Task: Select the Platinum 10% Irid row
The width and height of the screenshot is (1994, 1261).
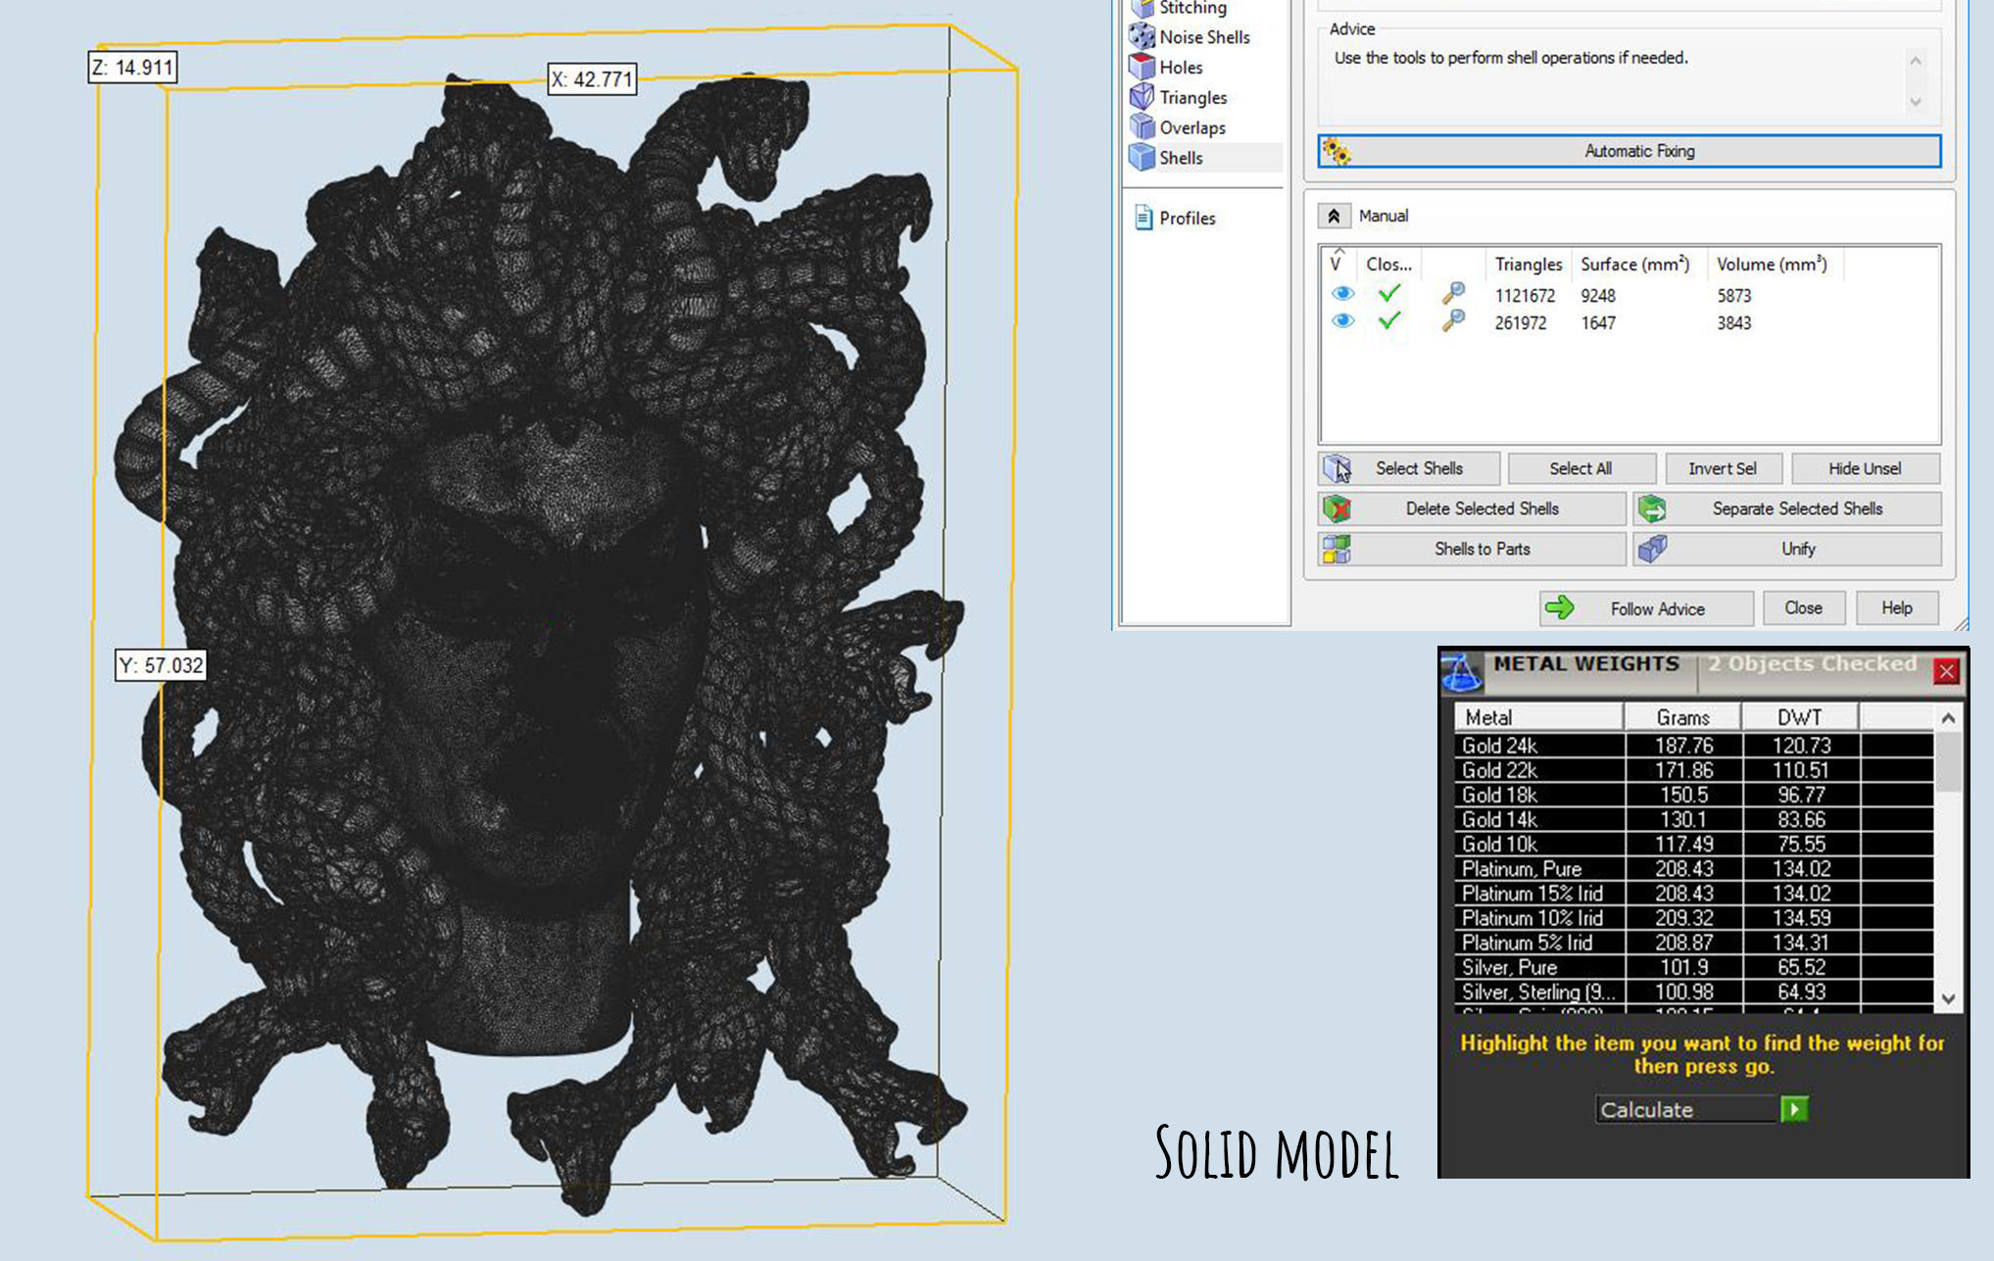Action: click(x=1694, y=918)
